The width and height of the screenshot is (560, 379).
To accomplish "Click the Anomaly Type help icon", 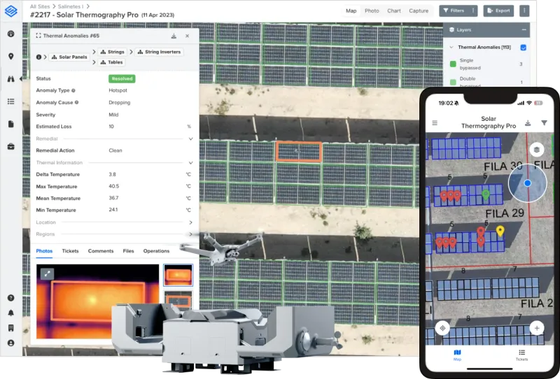I will pos(73,91).
